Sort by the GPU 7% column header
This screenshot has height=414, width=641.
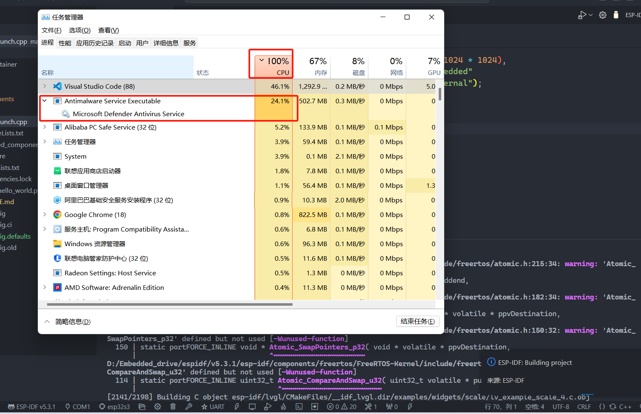[x=425, y=66]
